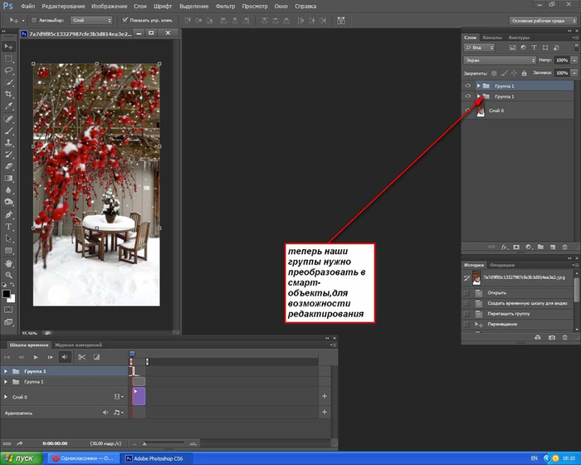
Task: Create new adjustment layer icon
Action: click(x=529, y=247)
